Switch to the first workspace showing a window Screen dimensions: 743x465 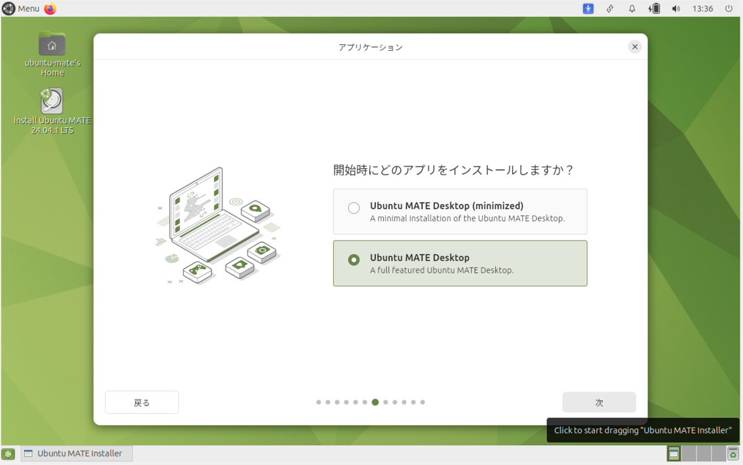point(674,454)
